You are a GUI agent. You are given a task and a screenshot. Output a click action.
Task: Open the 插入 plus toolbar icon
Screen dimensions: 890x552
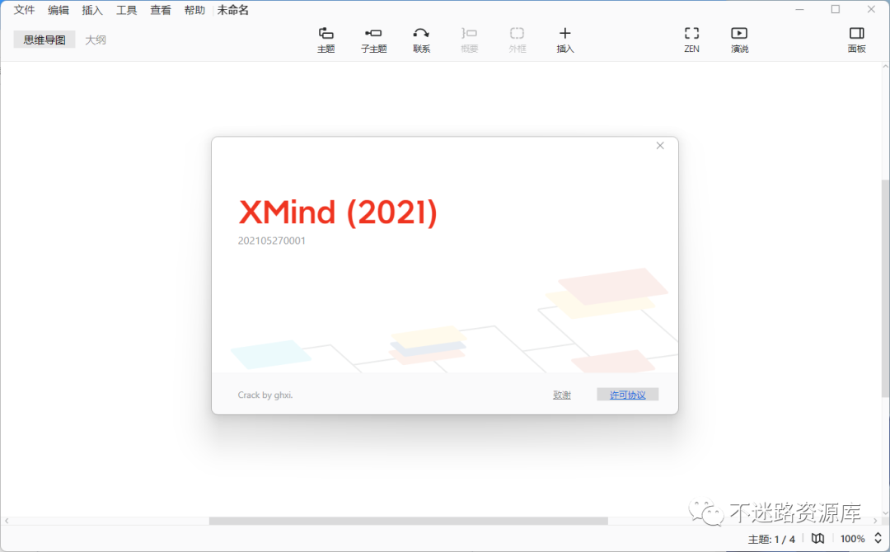pos(564,40)
